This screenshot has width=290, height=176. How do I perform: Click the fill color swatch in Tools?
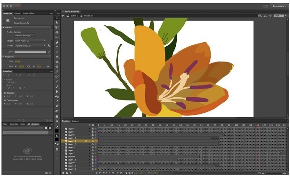57,139
